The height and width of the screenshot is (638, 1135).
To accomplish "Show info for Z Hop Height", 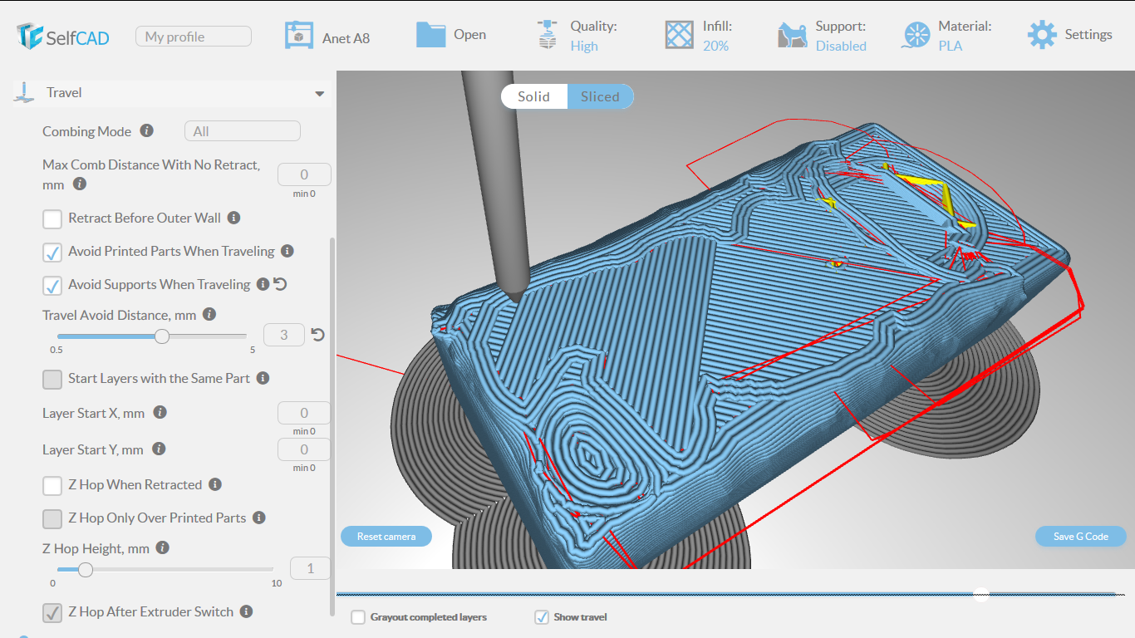I will coord(163,548).
